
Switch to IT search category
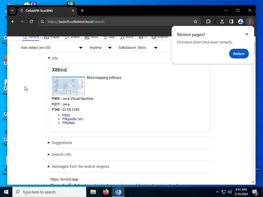click(142, 37)
